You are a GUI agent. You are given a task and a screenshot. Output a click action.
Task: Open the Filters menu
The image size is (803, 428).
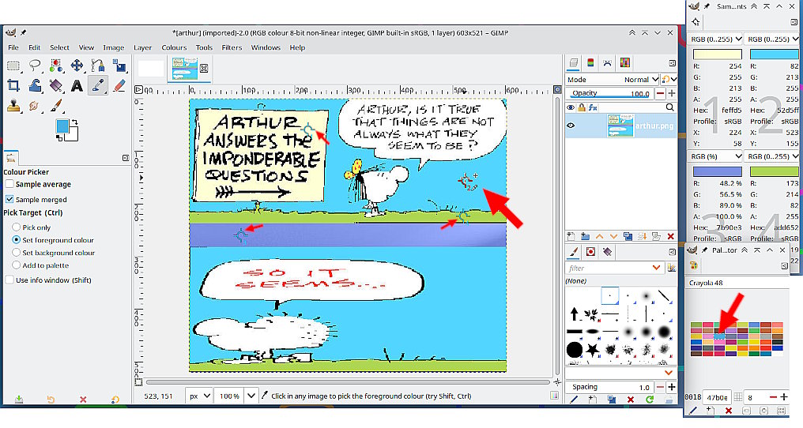(232, 47)
